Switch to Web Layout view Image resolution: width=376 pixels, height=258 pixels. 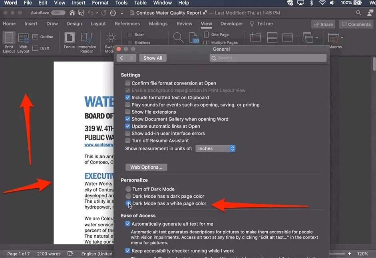(24, 38)
